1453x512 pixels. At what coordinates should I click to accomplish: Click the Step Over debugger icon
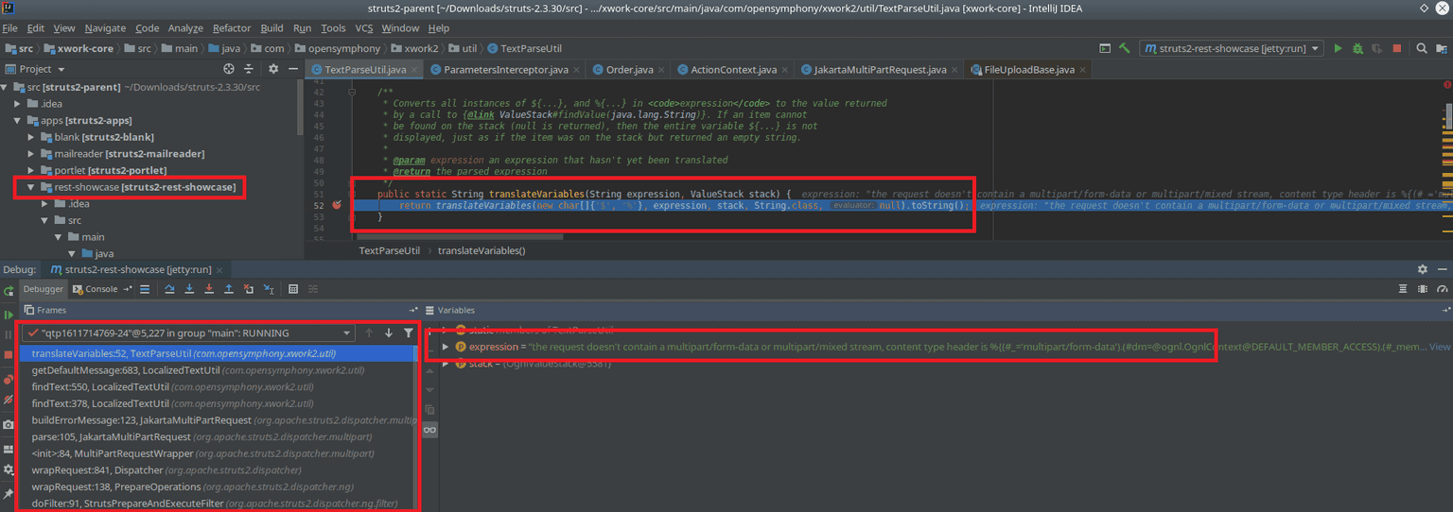[170, 289]
